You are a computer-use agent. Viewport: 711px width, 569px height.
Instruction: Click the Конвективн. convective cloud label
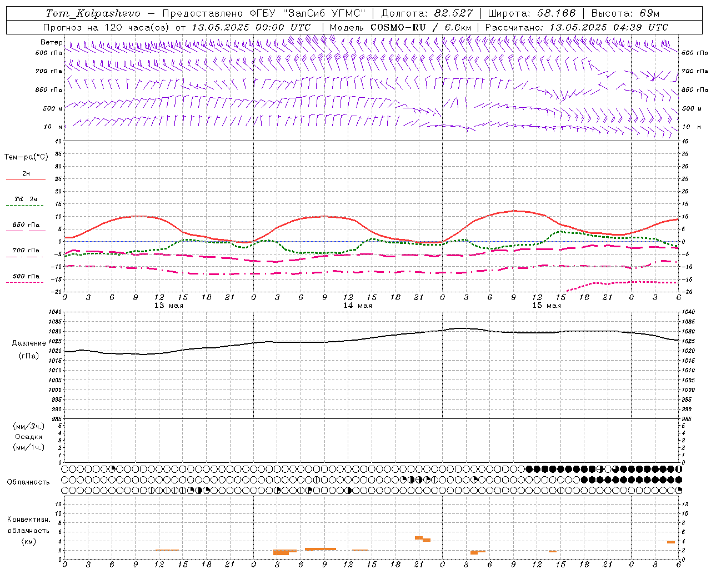[29, 520]
